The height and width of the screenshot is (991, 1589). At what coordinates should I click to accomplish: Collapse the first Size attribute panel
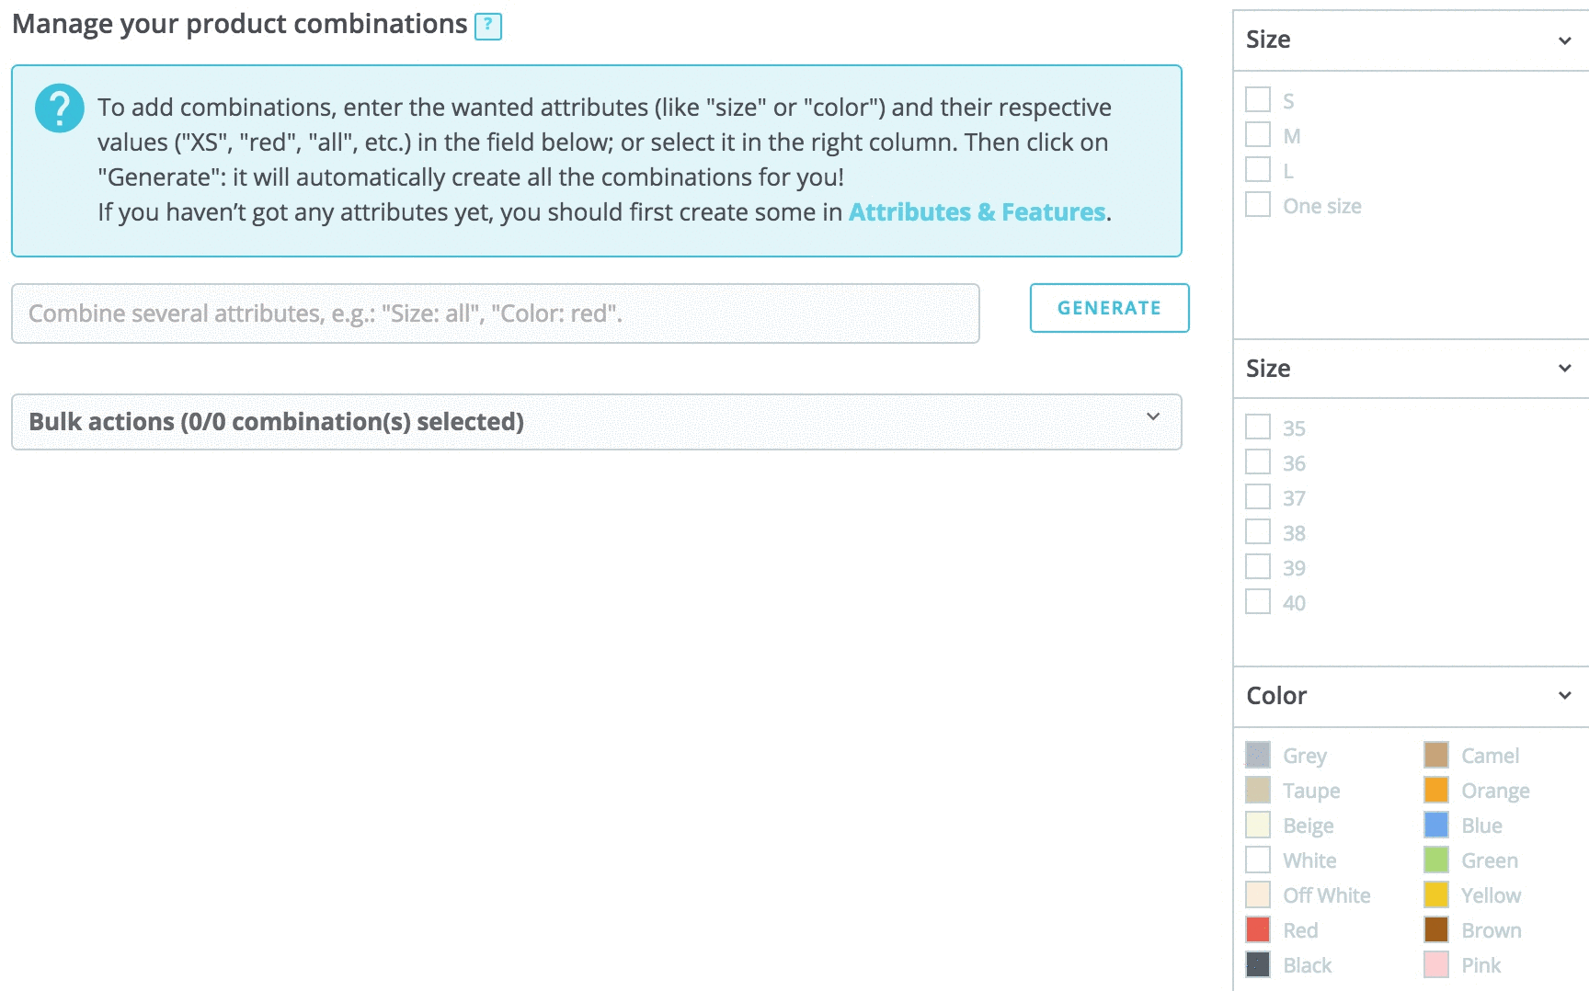click(x=1564, y=40)
